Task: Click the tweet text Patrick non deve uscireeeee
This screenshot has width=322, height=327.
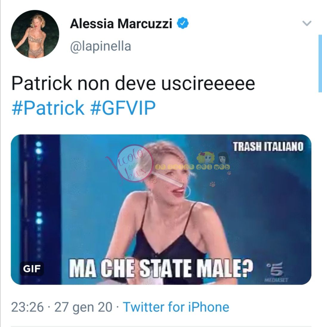Action: point(133,83)
